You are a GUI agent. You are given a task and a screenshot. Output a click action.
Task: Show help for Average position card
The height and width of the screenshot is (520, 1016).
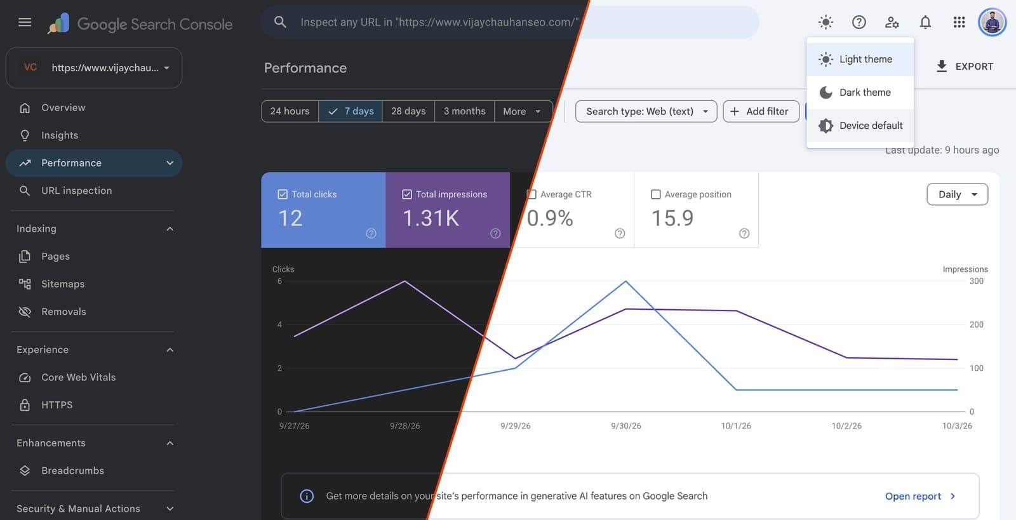(744, 234)
